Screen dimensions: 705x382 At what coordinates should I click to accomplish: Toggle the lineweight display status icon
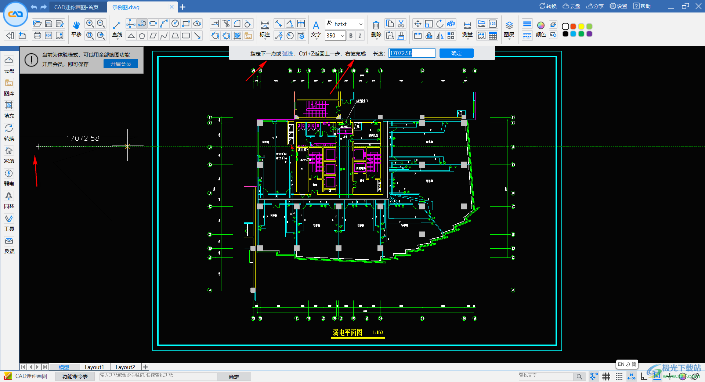[657, 376]
